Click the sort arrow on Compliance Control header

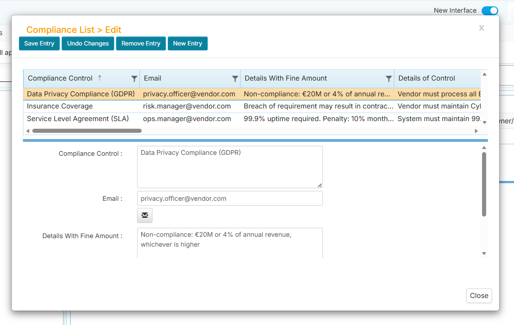pyautogui.click(x=100, y=78)
